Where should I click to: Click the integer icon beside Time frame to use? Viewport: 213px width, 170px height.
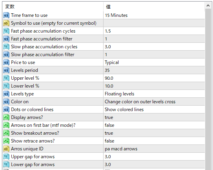click(6, 15)
